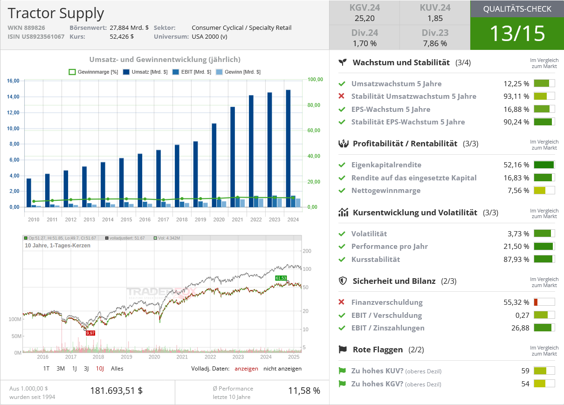This screenshot has height=405, width=564.
Task: Toggle the EBIT [Mrd. $] legend series
Action: (x=192, y=72)
